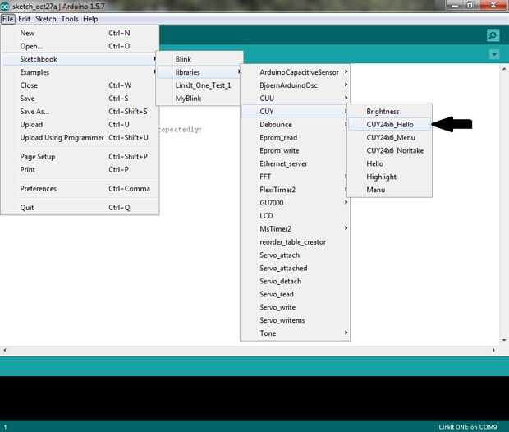Open the LinkIt_One_Test_1 sketch
This screenshot has height=432, width=509.
tap(199, 85)
